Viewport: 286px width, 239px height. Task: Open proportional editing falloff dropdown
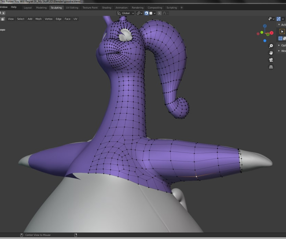point(165,13)
